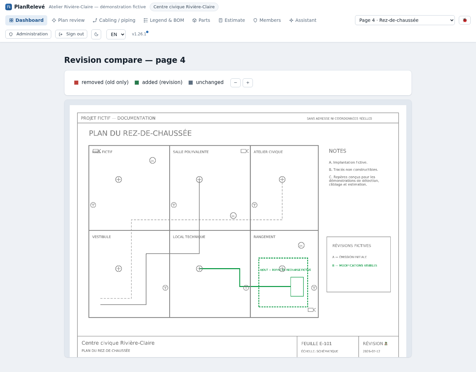Click the DA detector in Salle polyvalente
This screenshot has height=372, width=476.
click(x=233, y=216)
